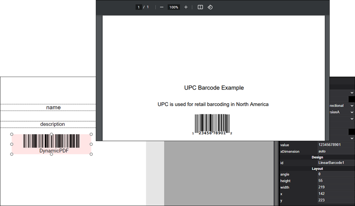Click the black color swatch near the top of the properties panel
355x206 pixels.
(x=351, y=99)
